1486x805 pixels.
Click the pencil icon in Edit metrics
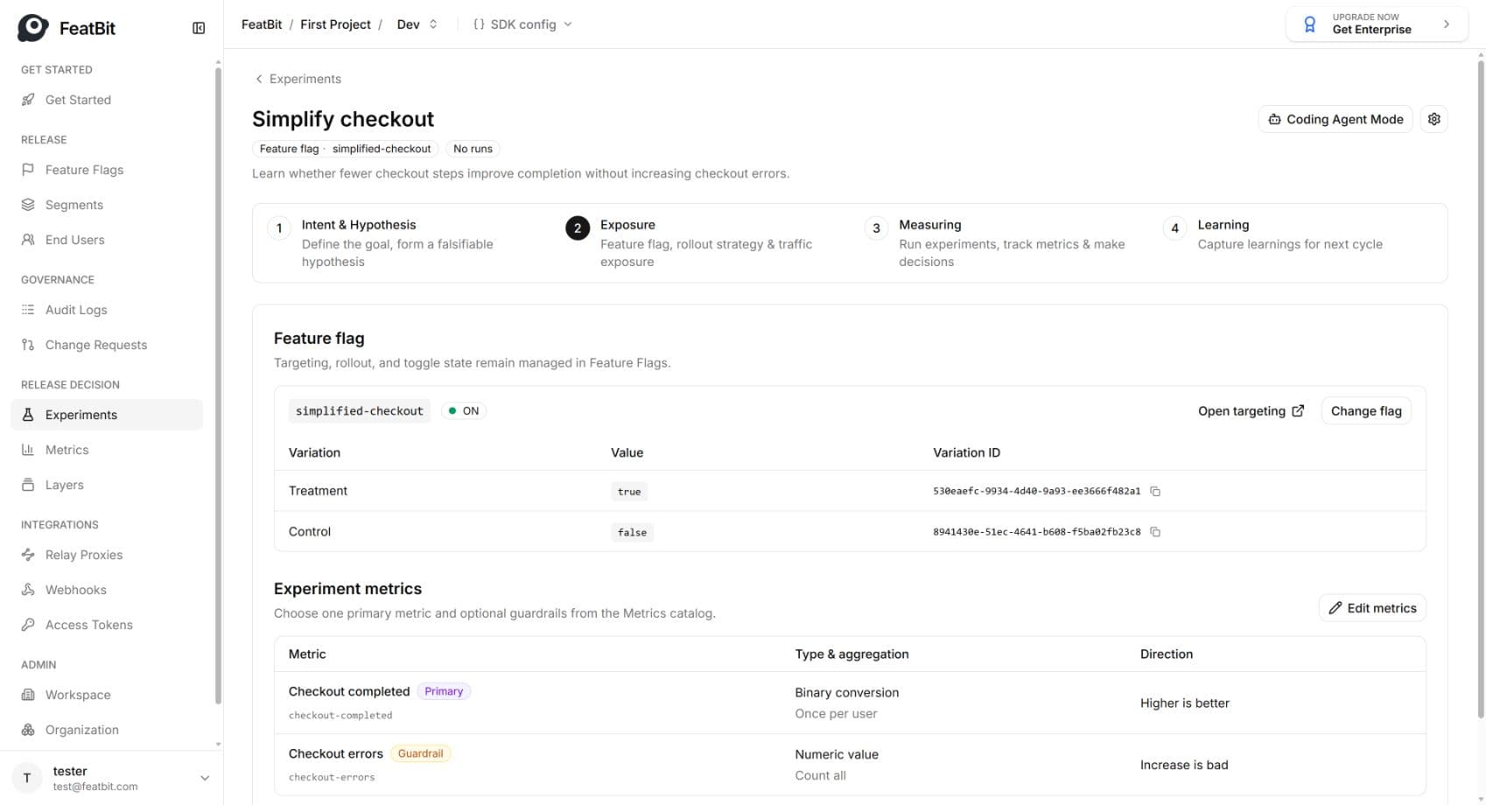[x=1335, y=608]
